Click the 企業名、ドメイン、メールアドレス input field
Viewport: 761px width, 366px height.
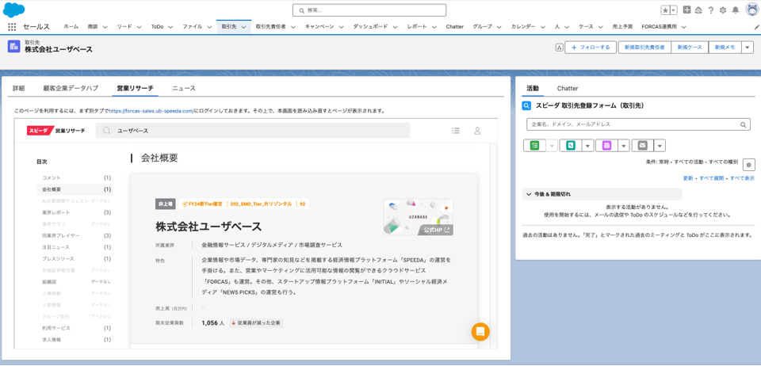point(638,124)
